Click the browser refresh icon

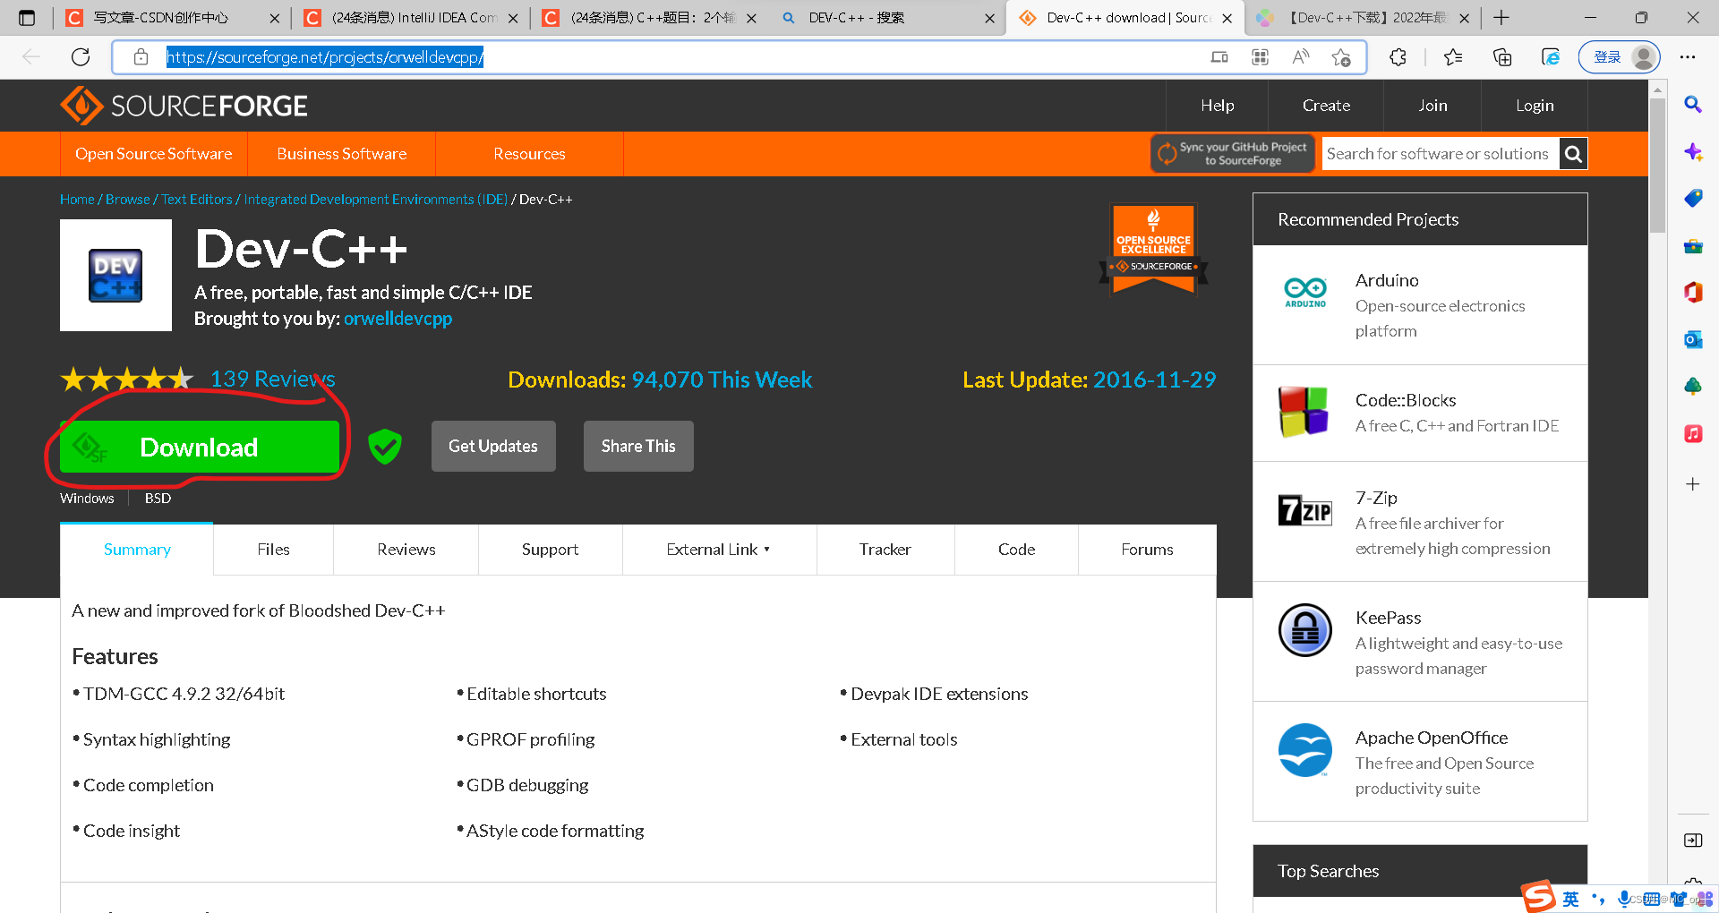pyautogui.click(x=81, y=57)
